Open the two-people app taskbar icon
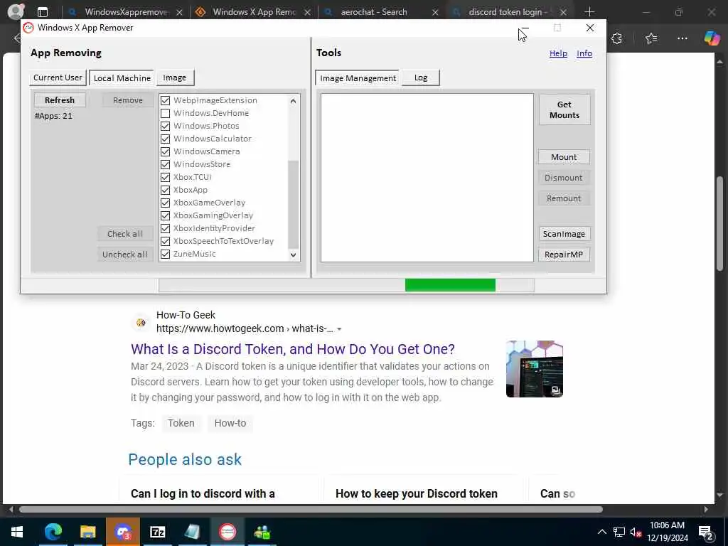This screenshot has height=546, width=728. pyautogui.click(x=262, y=532)
